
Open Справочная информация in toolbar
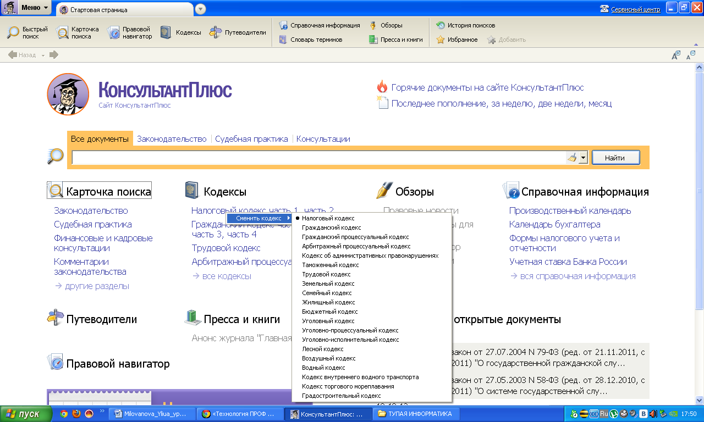320,25
